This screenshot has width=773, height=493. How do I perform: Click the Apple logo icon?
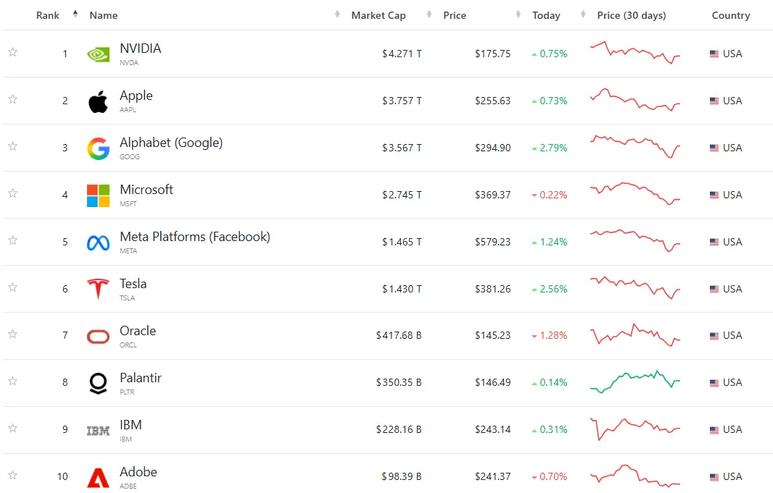(x=98, y=101)
